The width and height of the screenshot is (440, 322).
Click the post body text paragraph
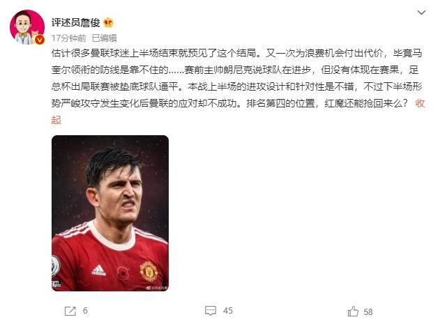[237, 79]
